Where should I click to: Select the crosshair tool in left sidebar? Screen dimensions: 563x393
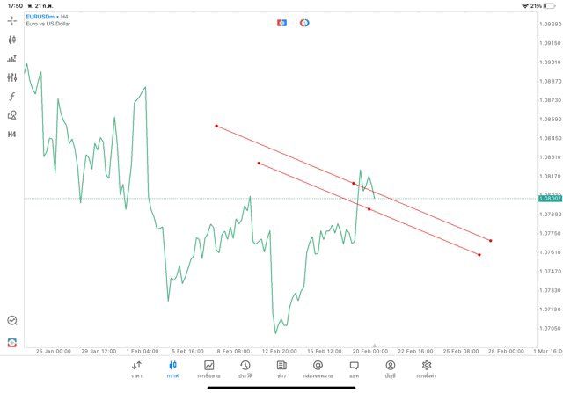click(x=12, y=20)
